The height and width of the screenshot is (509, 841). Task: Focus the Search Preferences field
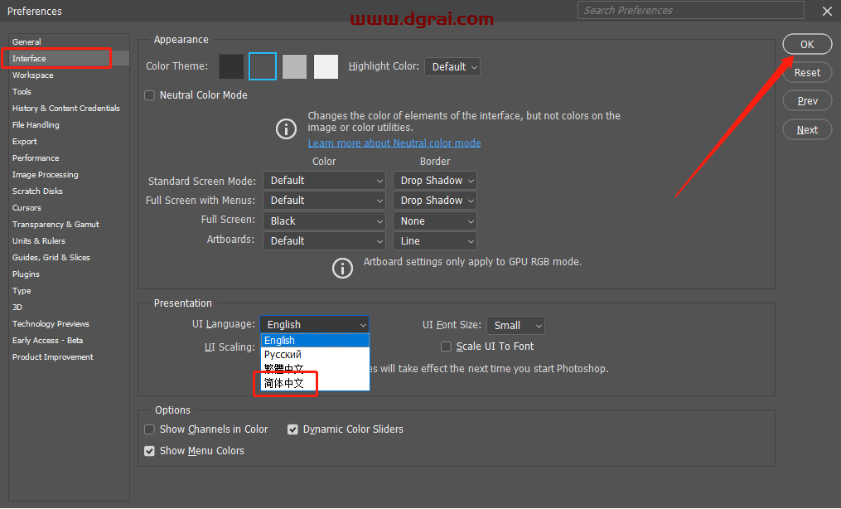(691, 10)
